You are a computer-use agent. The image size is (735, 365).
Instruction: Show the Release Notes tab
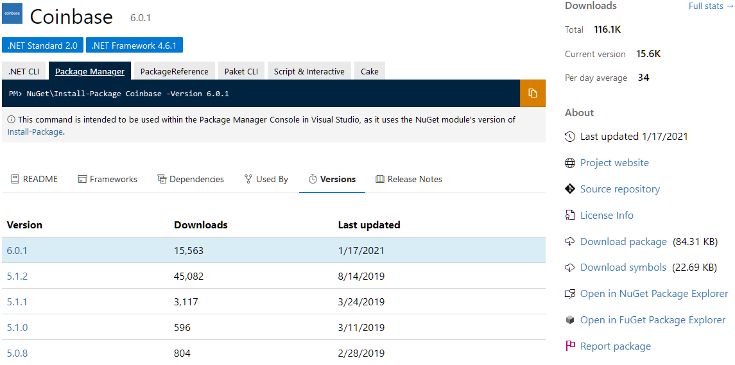(x=409, y=179)
